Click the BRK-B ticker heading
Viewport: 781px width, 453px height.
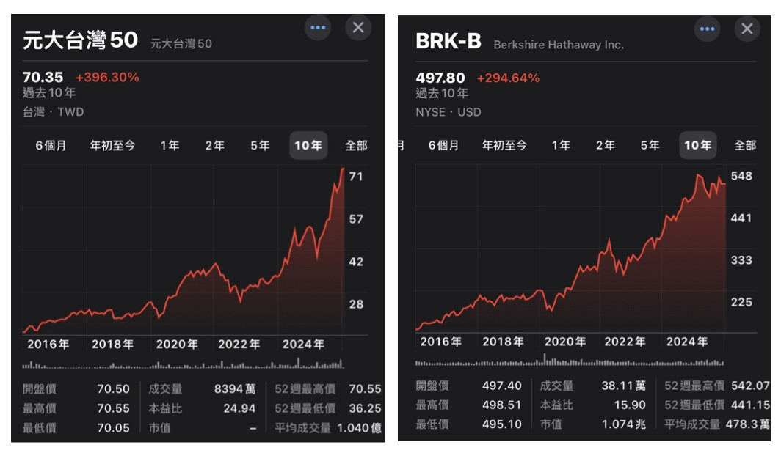pos(448,41)
